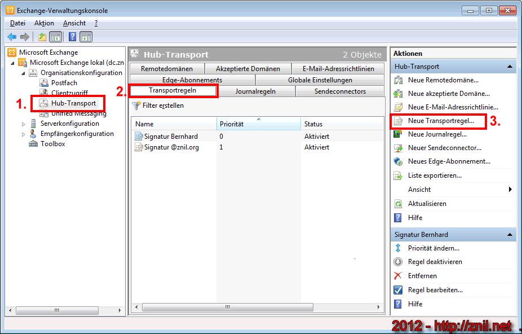The image size is (522, 334).
Task: Click the Back arrow toolbar icon
Action: tap(12, 37)
